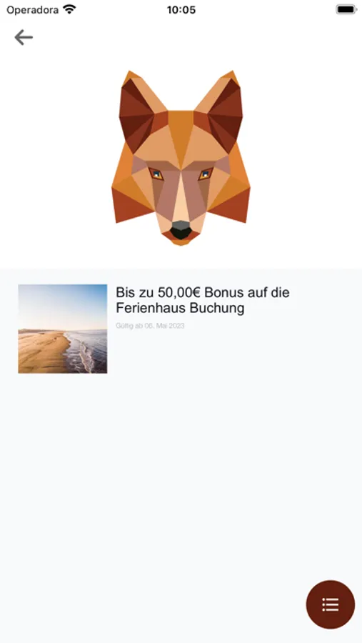The width and height of the screenshot is (362, 643).
Task: Click the ocean waves in offer photo
Action: [88, 351]
